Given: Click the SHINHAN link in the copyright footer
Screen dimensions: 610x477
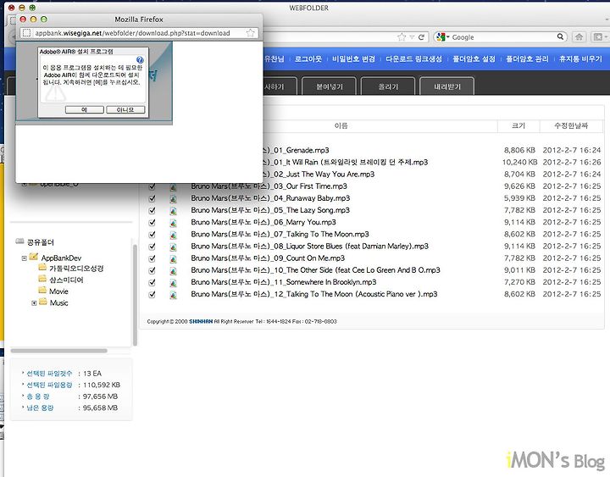Looking at the screenshot, I should click(201, 321).
